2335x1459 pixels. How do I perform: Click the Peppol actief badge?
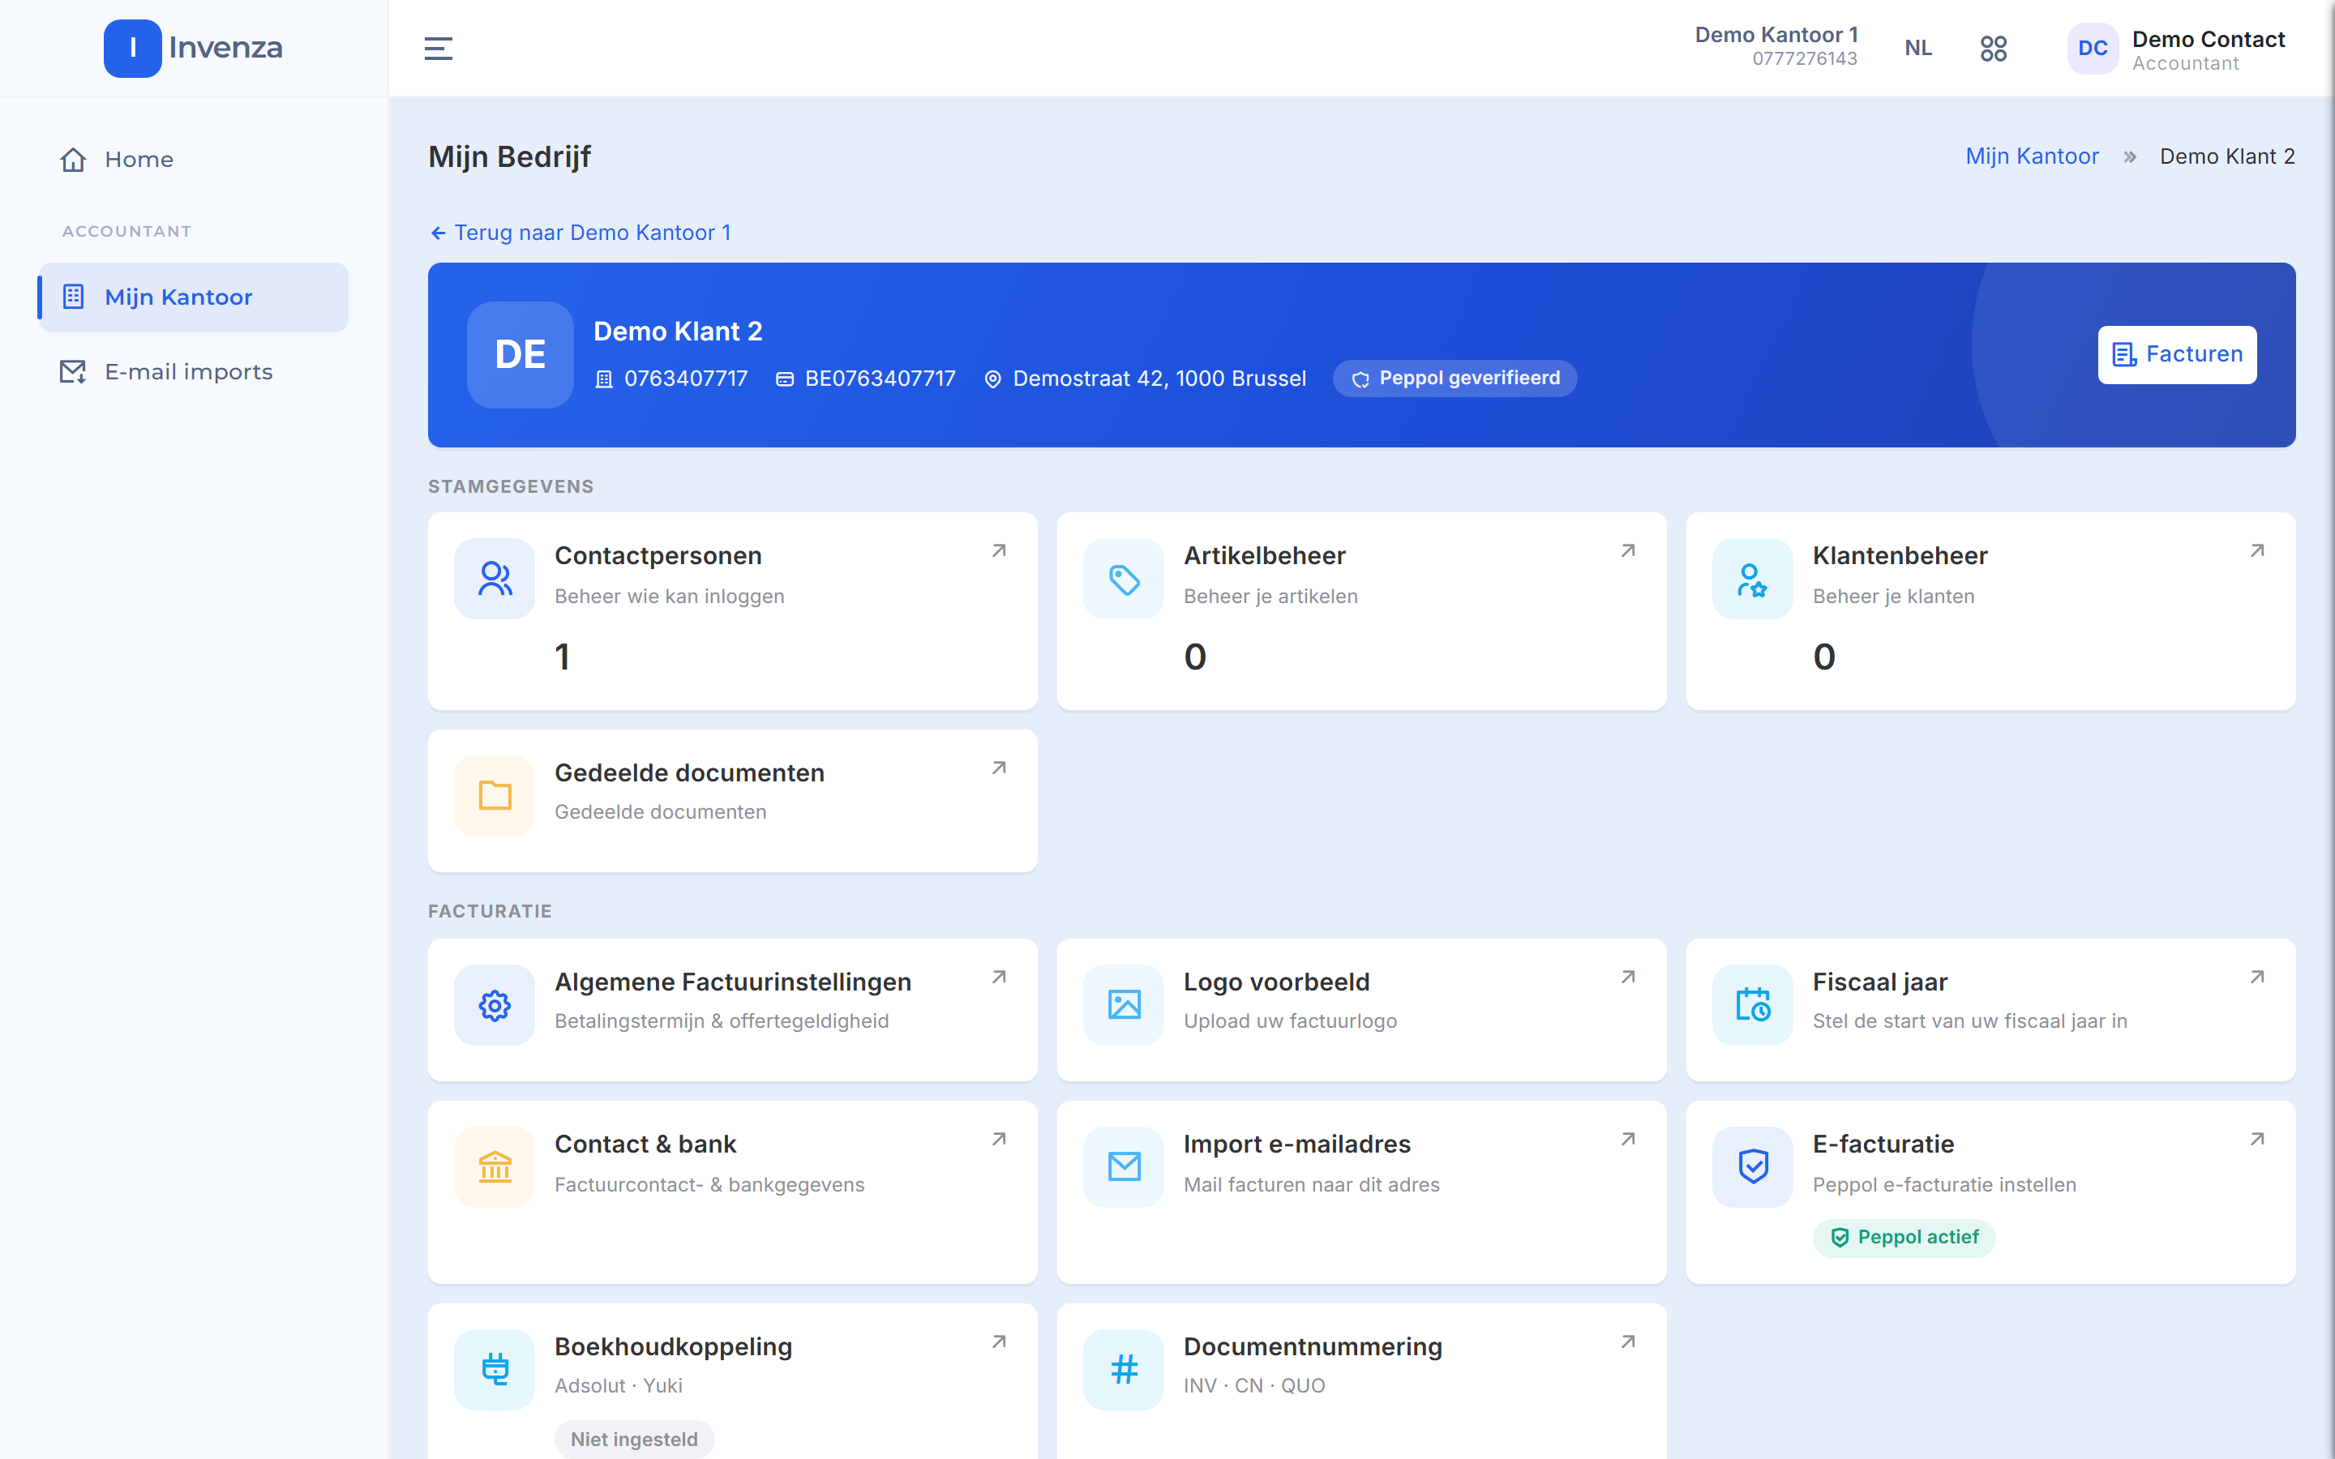(1904, 1237)
